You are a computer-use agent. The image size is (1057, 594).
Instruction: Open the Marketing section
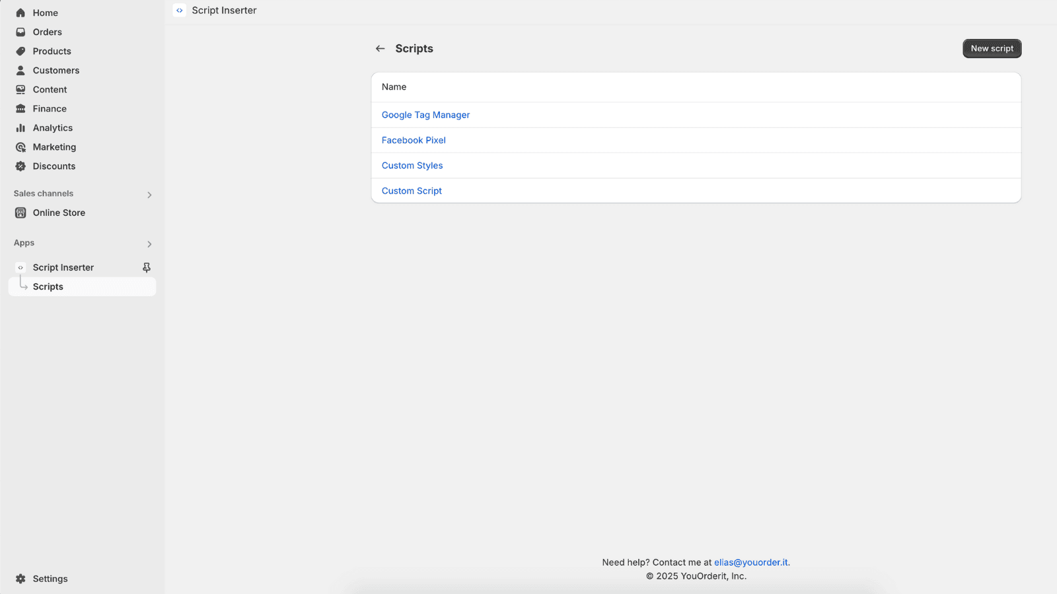54,147
